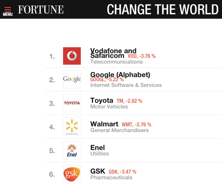Viewport: 222px width, 185px height.
Task: Open the Walmart company link
Action: point(104,124)
